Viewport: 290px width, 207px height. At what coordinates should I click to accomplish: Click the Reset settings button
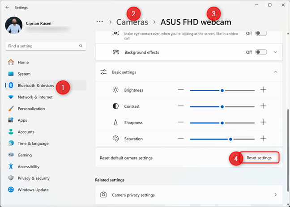click(x=259, y=158)
